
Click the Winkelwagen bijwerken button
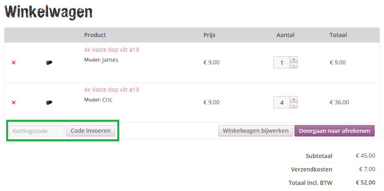(256, 131)
